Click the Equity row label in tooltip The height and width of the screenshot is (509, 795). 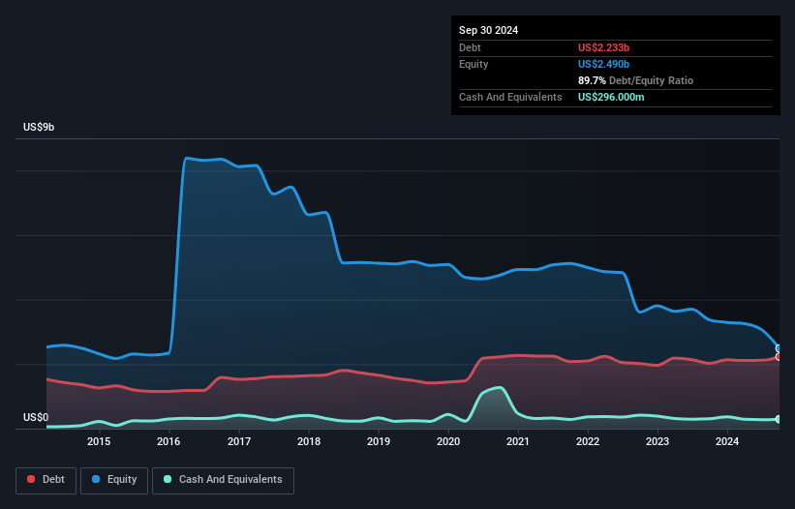click(x=474, y=64)
